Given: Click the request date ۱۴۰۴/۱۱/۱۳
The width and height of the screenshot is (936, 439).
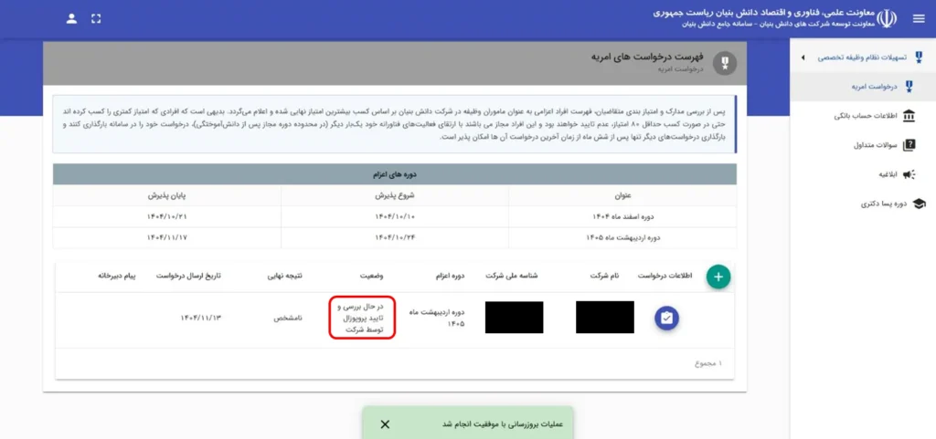Looking at the screenshot, I should 201,319.
